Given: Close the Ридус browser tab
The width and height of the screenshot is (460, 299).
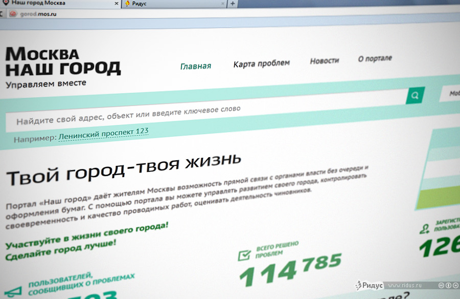Looking at the screenshot, I should pyautogui.click(x=223, y=4).
